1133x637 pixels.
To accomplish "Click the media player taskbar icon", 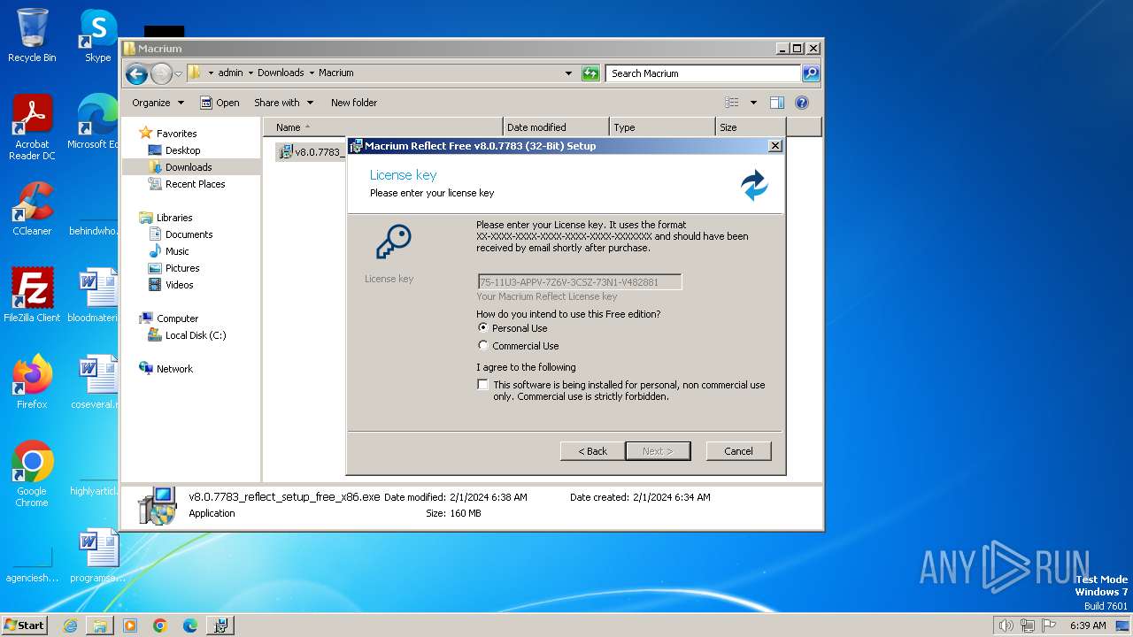I will [x=130, y=625].
